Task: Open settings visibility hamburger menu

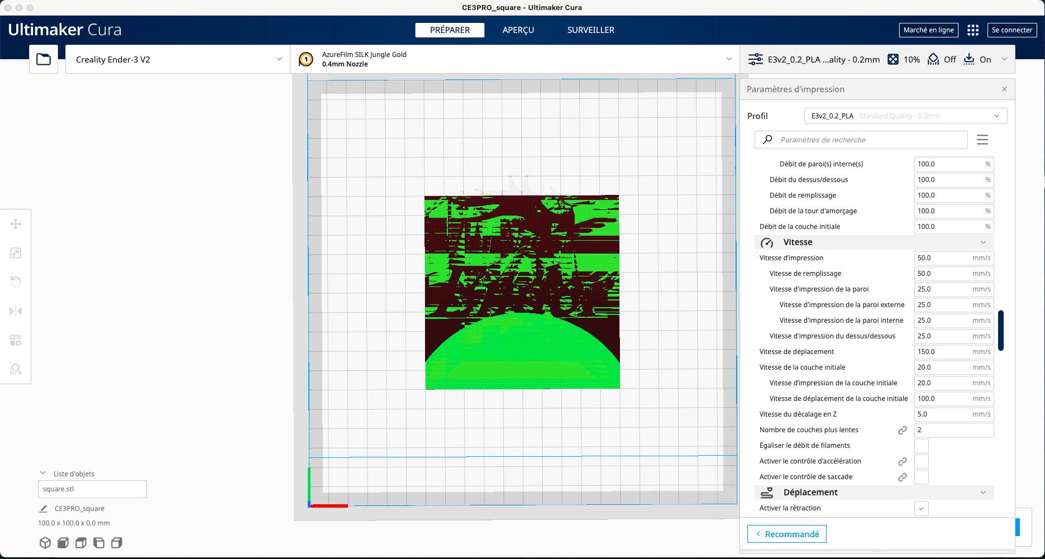Action: pos(982,140)
